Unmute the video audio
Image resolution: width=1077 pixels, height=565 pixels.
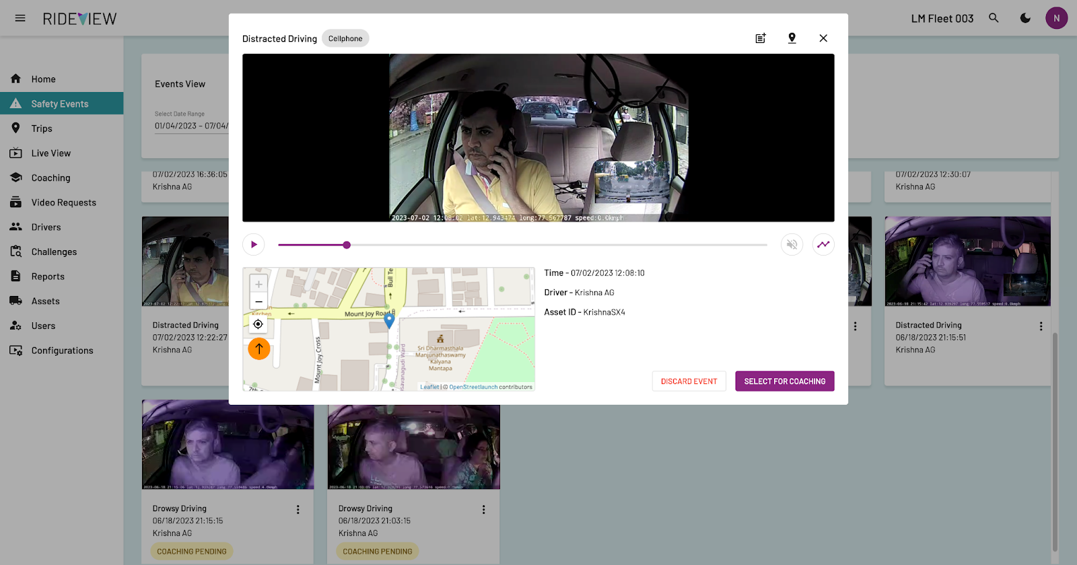coord(792,245)
